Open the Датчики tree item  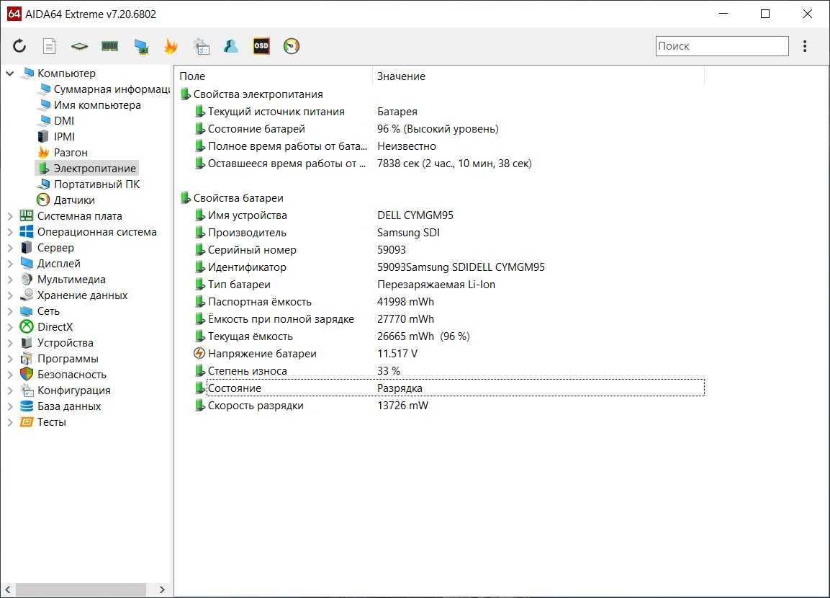pyautogui.click(x=74, y=200)
